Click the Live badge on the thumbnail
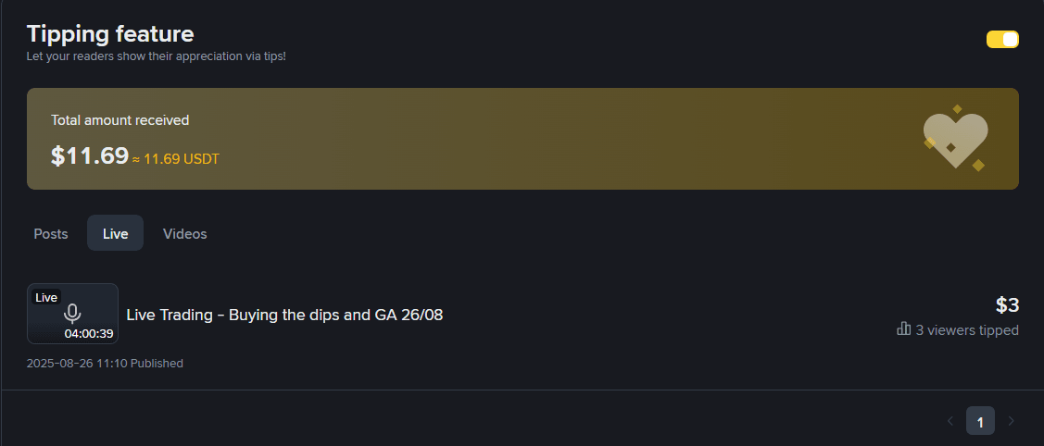The image size is (1044, 446). pos(46,297)
